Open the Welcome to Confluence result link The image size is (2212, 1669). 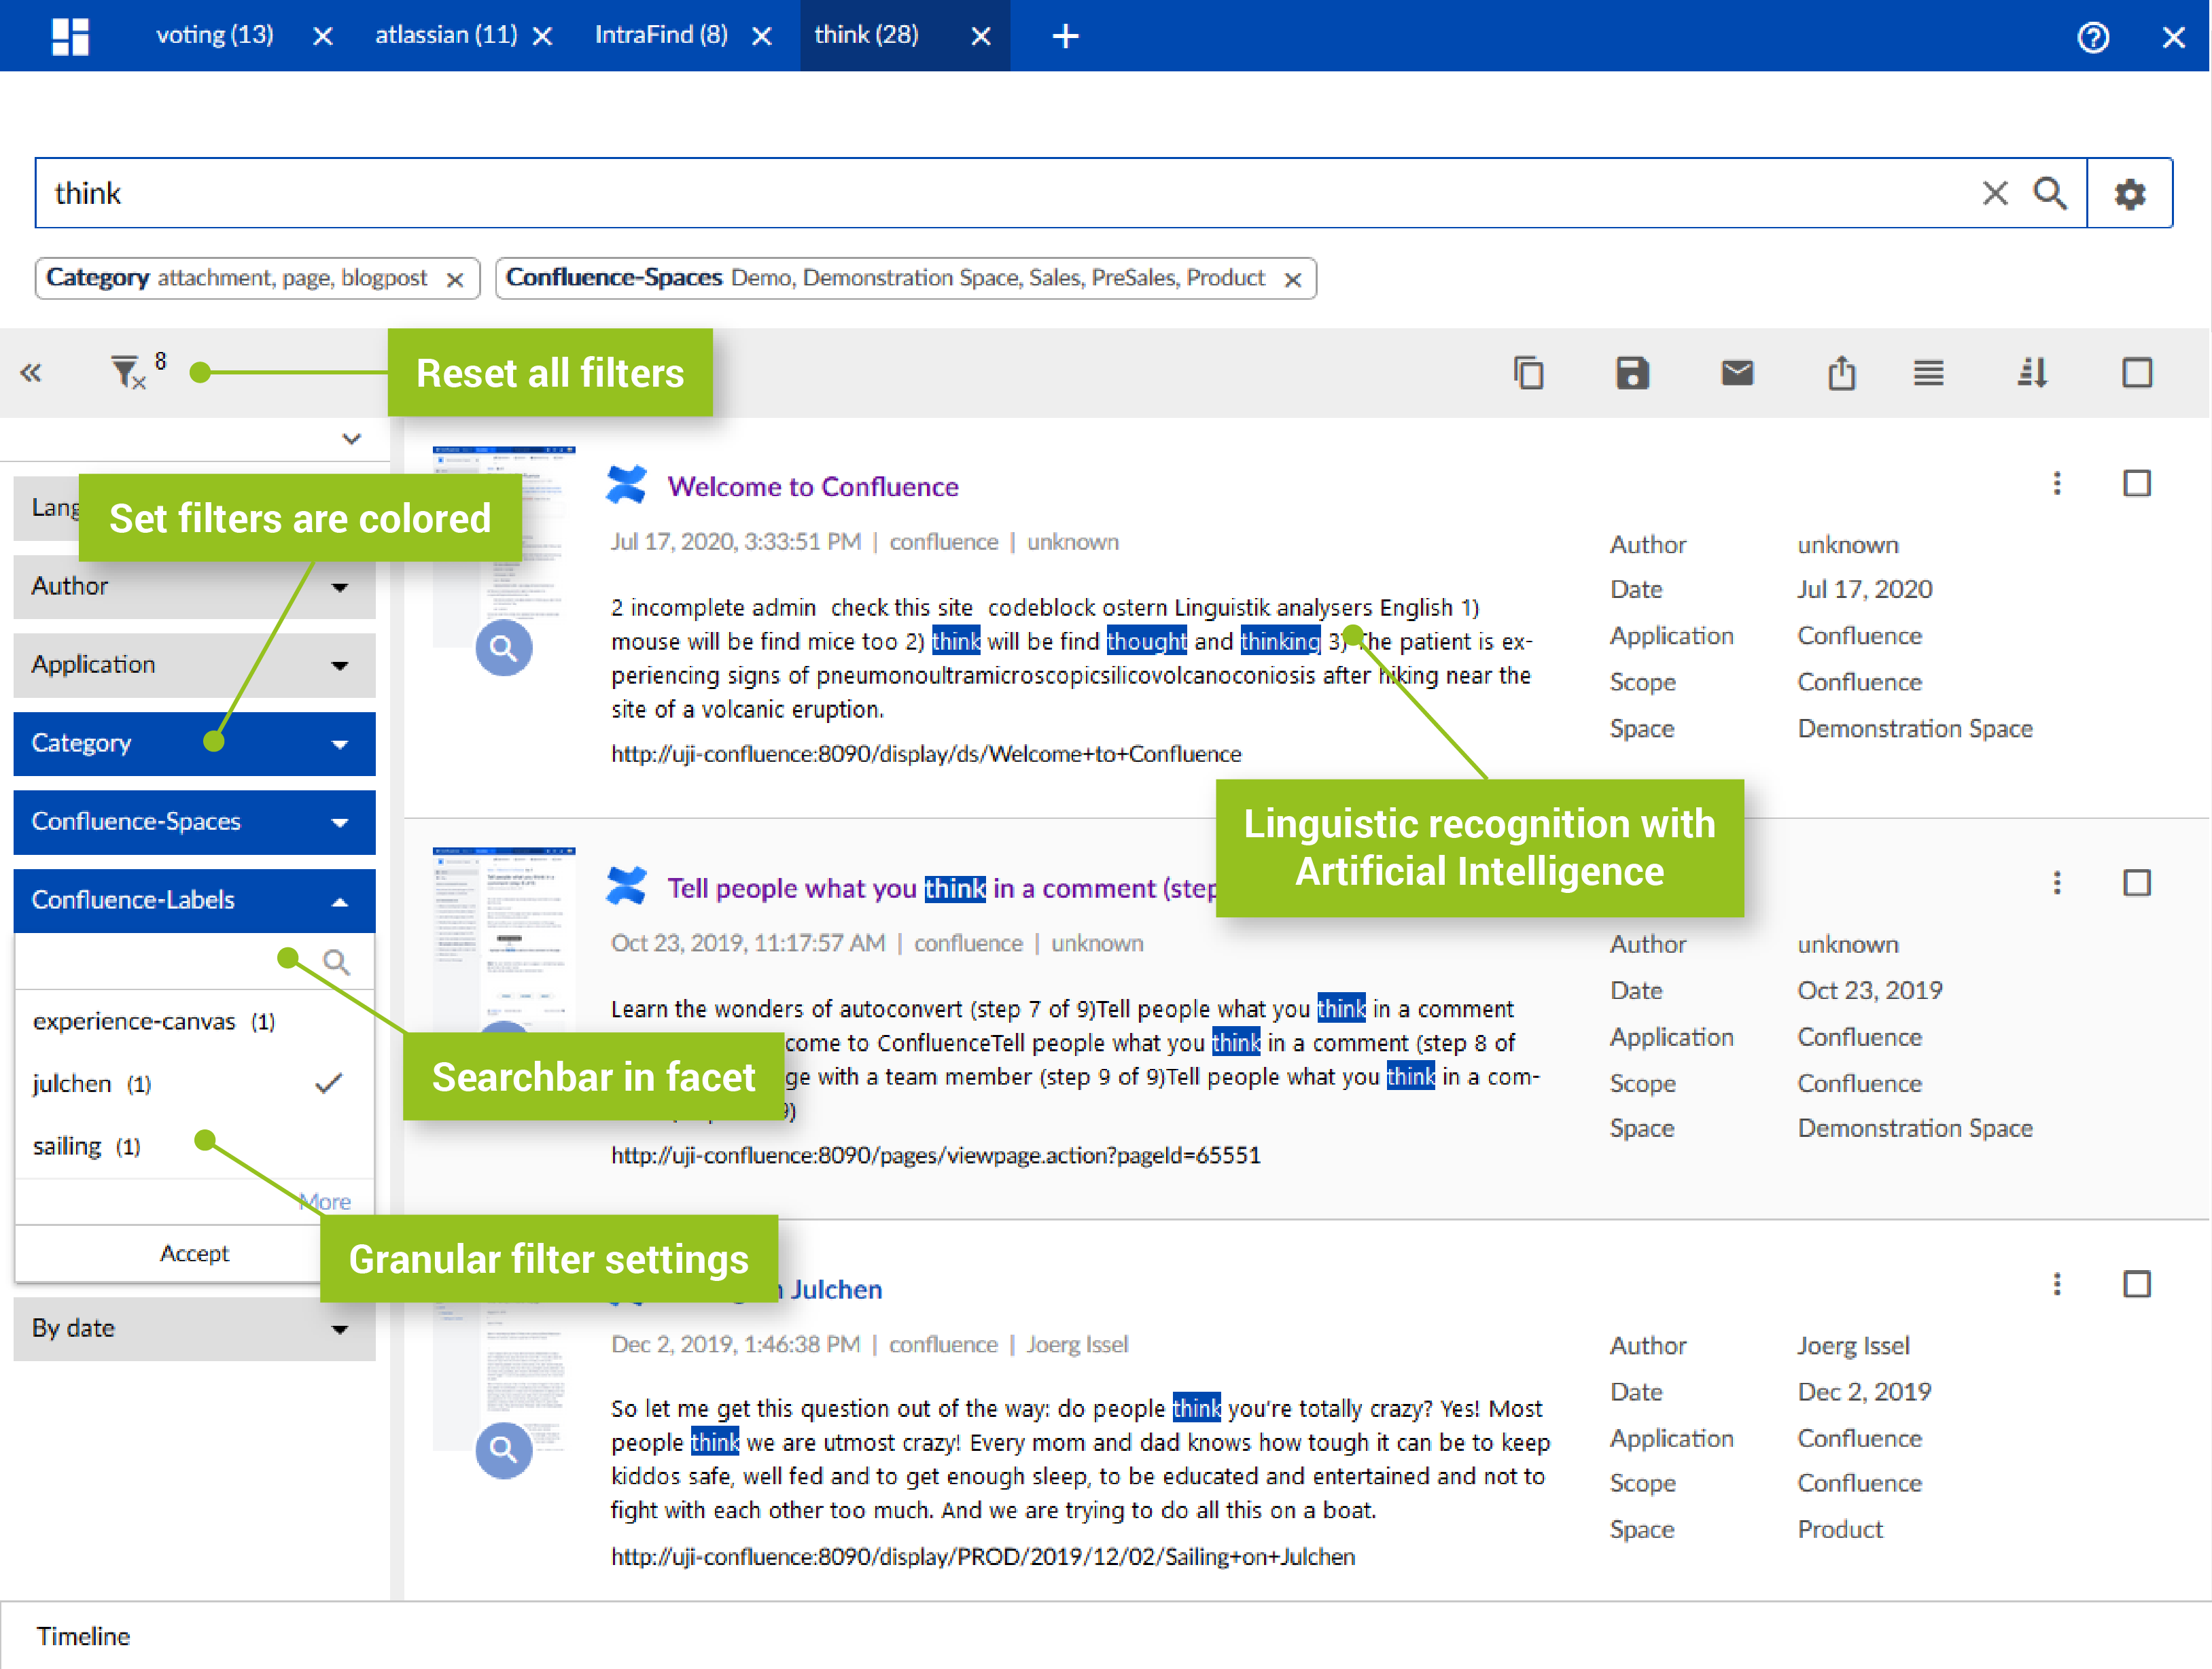[813, 487]
